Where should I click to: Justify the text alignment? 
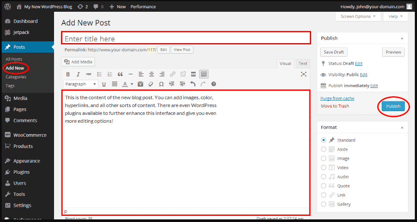115,84
